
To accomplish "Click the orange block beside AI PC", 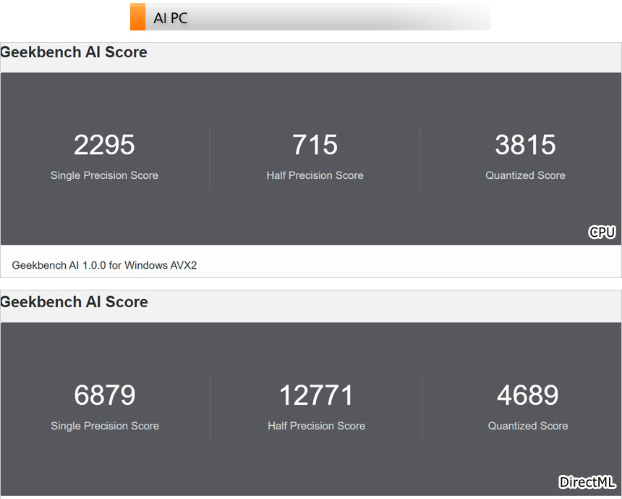I will (x=137, y=17).
